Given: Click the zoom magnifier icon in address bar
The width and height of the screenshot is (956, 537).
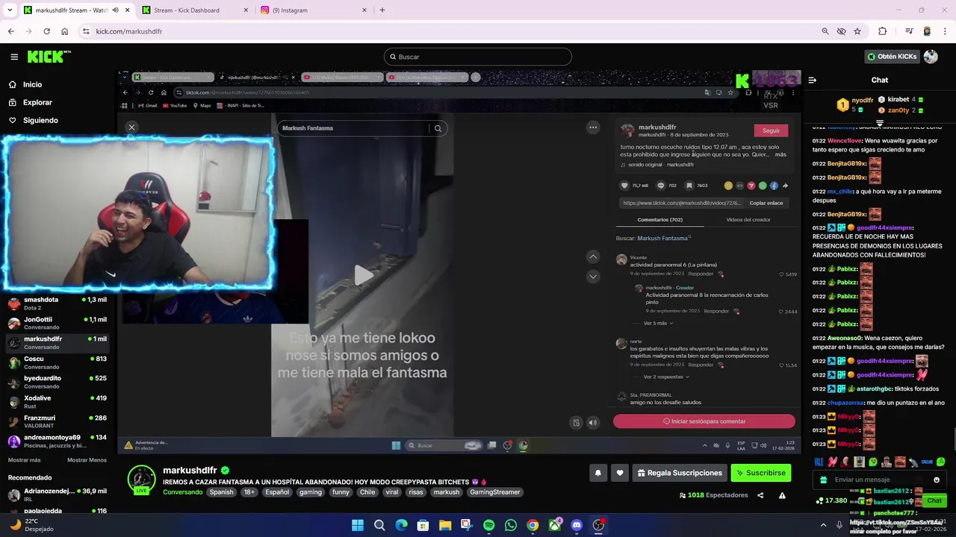Looking at the screenshot, I should click(x=825, y=31).
